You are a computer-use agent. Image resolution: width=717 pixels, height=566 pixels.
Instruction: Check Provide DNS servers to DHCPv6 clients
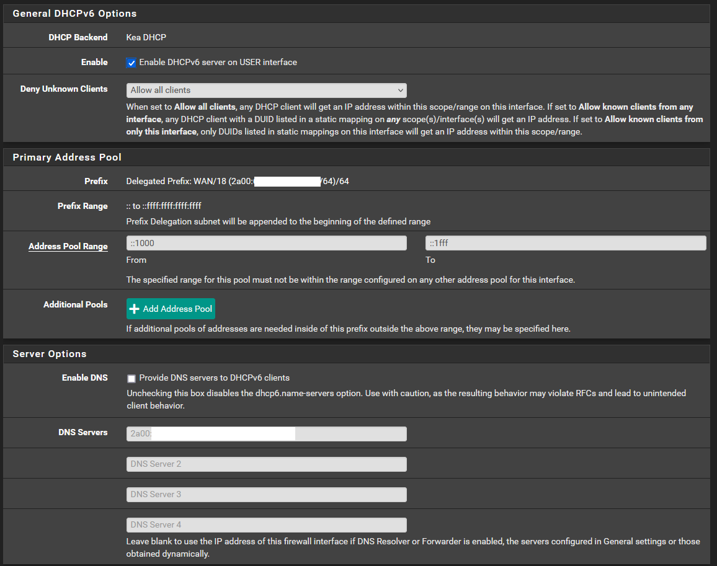(131, 379)
